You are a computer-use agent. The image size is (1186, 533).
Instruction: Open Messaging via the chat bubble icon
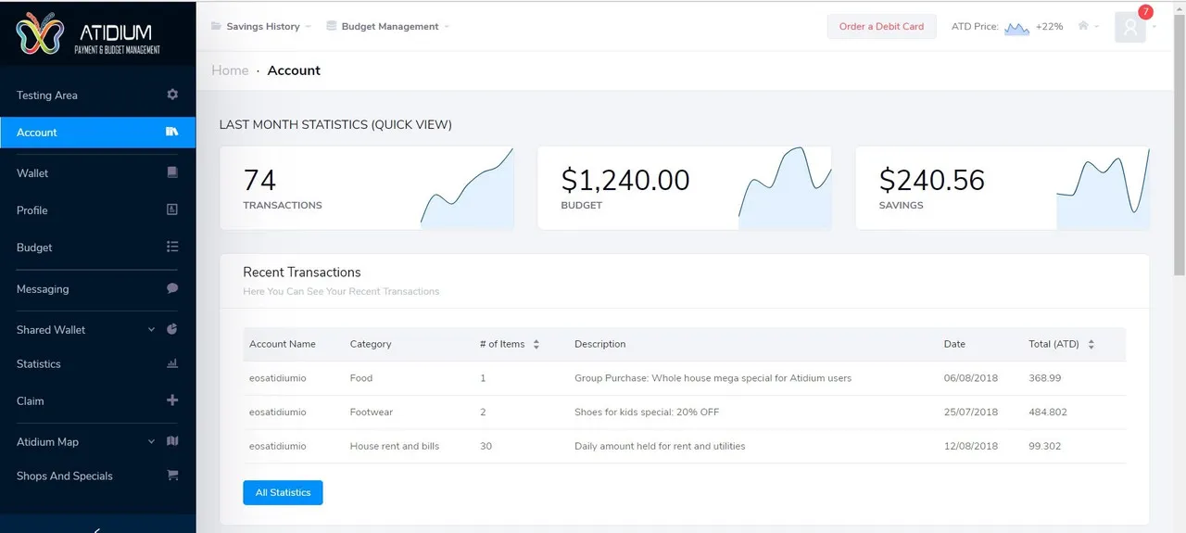pyautogui.click(x=172, y=288)
